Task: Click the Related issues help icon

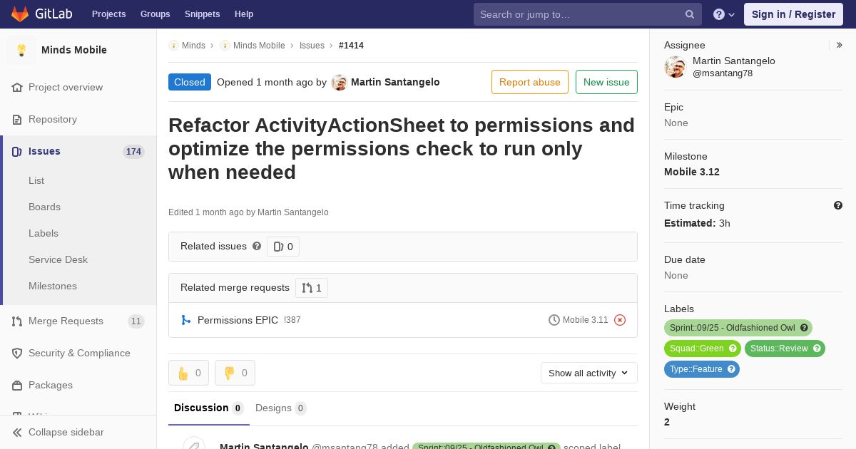Action: pyautogui.click(x=257, y=246)
